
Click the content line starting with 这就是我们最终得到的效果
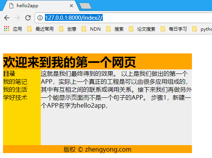[115, 74]
